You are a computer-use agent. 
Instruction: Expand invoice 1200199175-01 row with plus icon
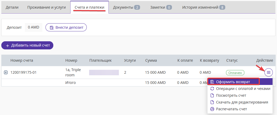point(6,72)
